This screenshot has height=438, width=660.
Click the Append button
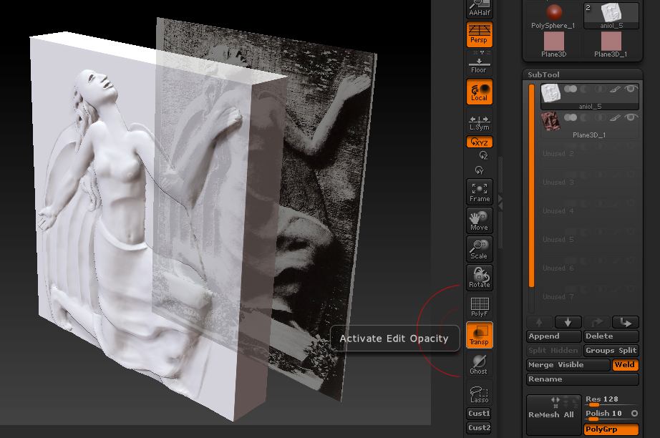pyautogui.click(x=553, y=336)
